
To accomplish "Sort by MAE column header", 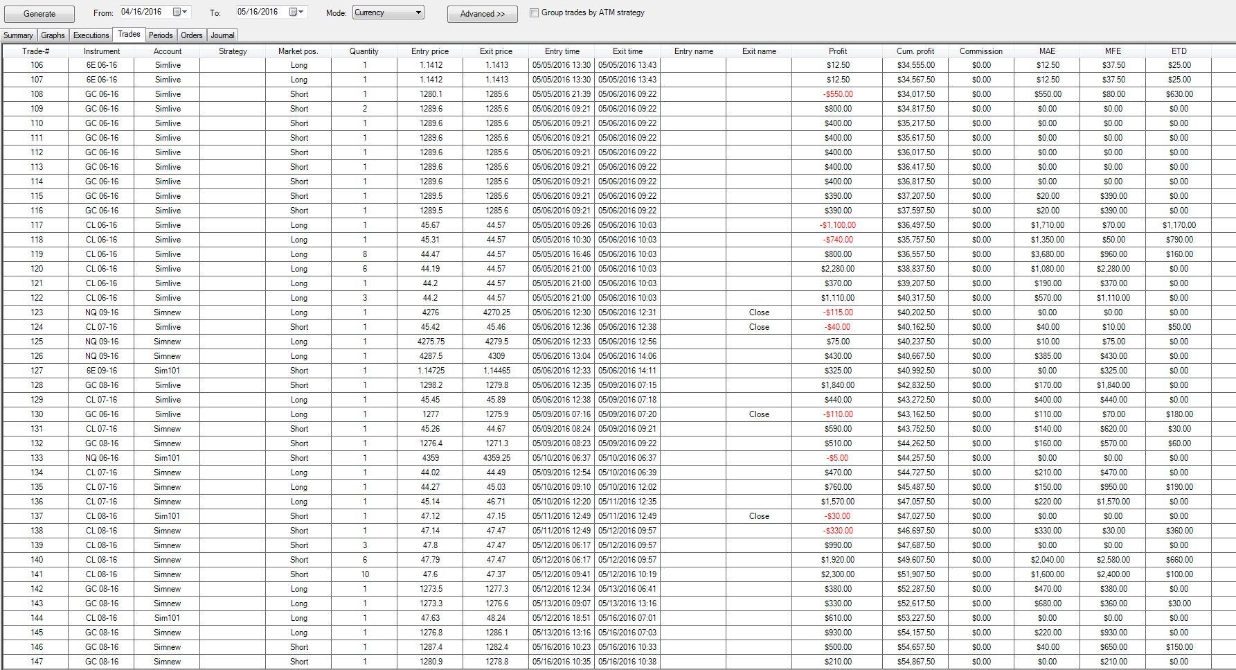I will tap(1047, 51).
